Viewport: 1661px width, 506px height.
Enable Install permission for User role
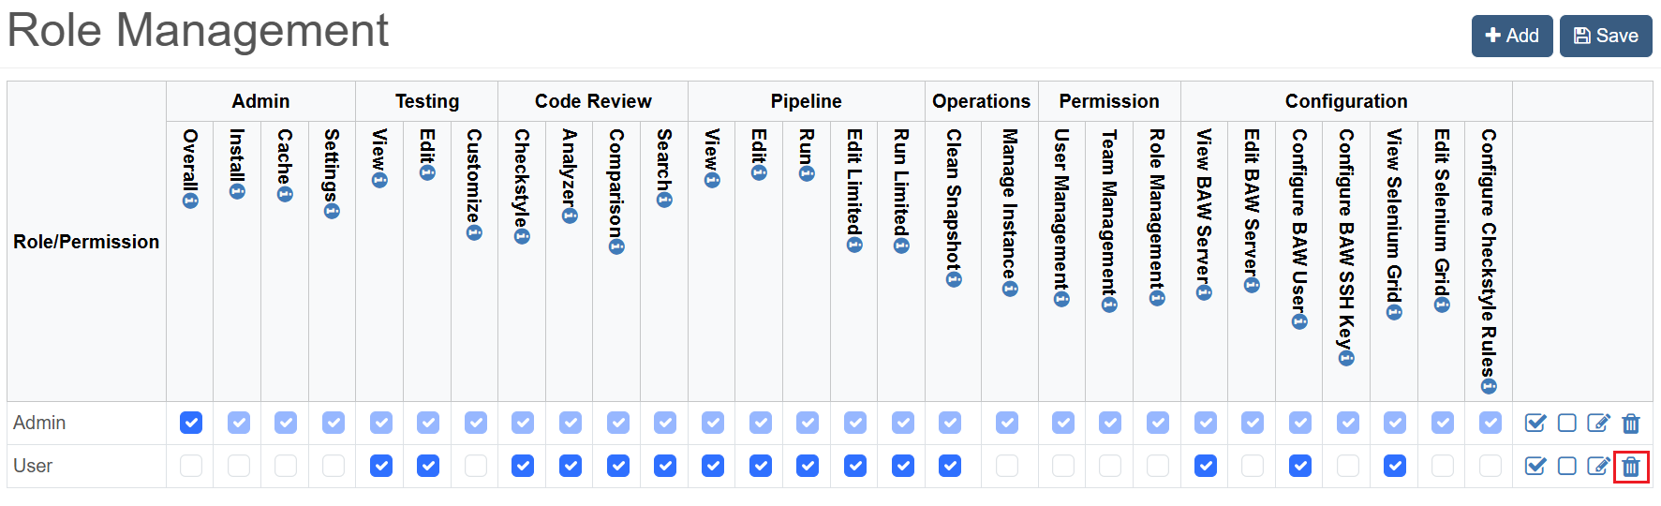[239, 466]
